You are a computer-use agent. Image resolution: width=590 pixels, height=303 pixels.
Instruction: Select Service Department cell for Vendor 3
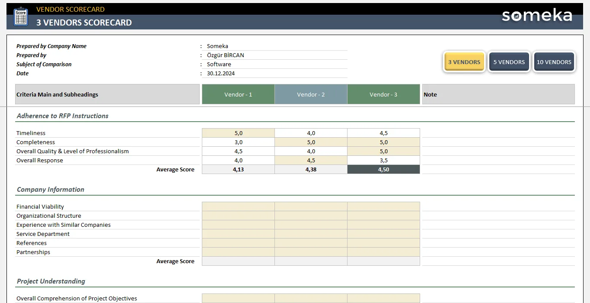click(x=383, y=234)
